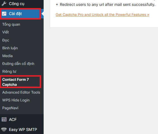This screenshot has width=158, height=134.
Task: Open Advanced Editor Tools settings
Action: (21, 92)
